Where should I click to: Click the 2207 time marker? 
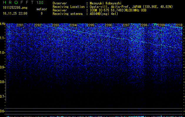pos(126,25)
